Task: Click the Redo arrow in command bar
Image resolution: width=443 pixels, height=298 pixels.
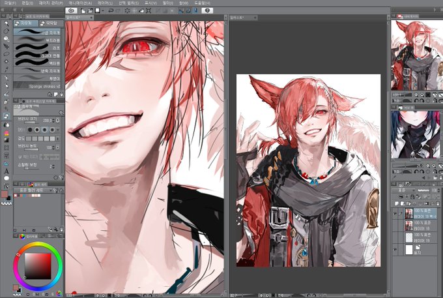Action: (x=118, y=10)
